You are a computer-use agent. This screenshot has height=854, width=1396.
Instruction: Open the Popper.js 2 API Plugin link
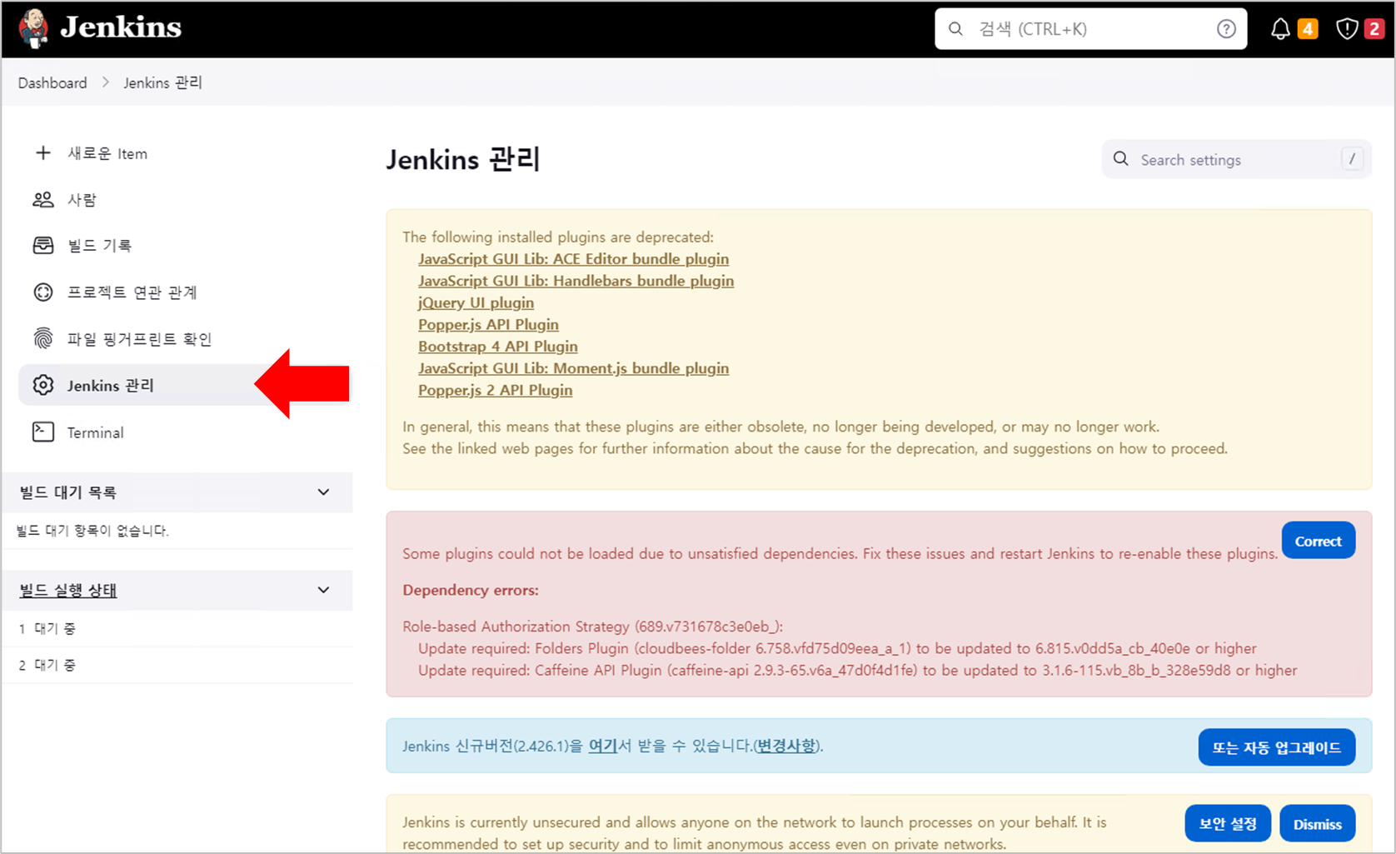point(495,390)
